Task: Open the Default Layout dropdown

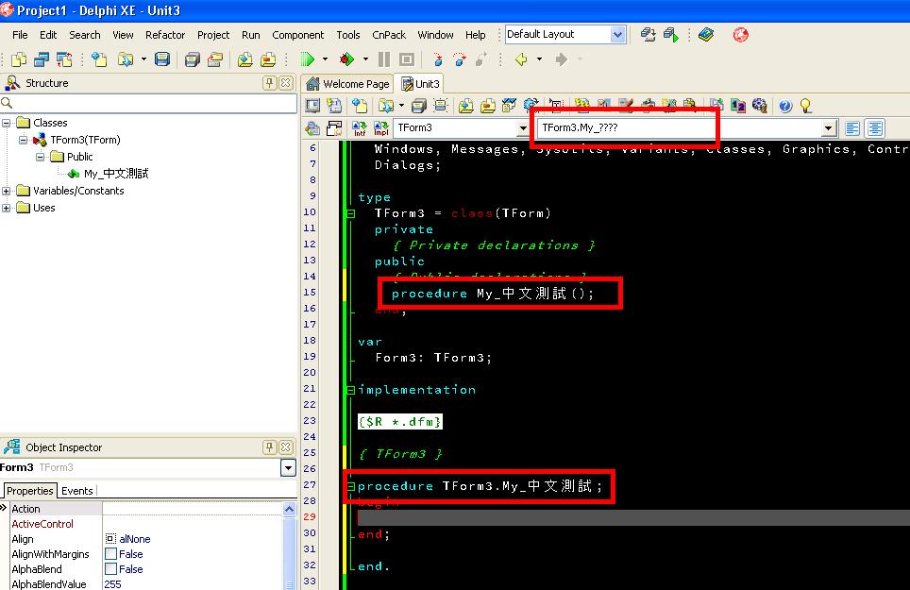Action: pos(617,35)
